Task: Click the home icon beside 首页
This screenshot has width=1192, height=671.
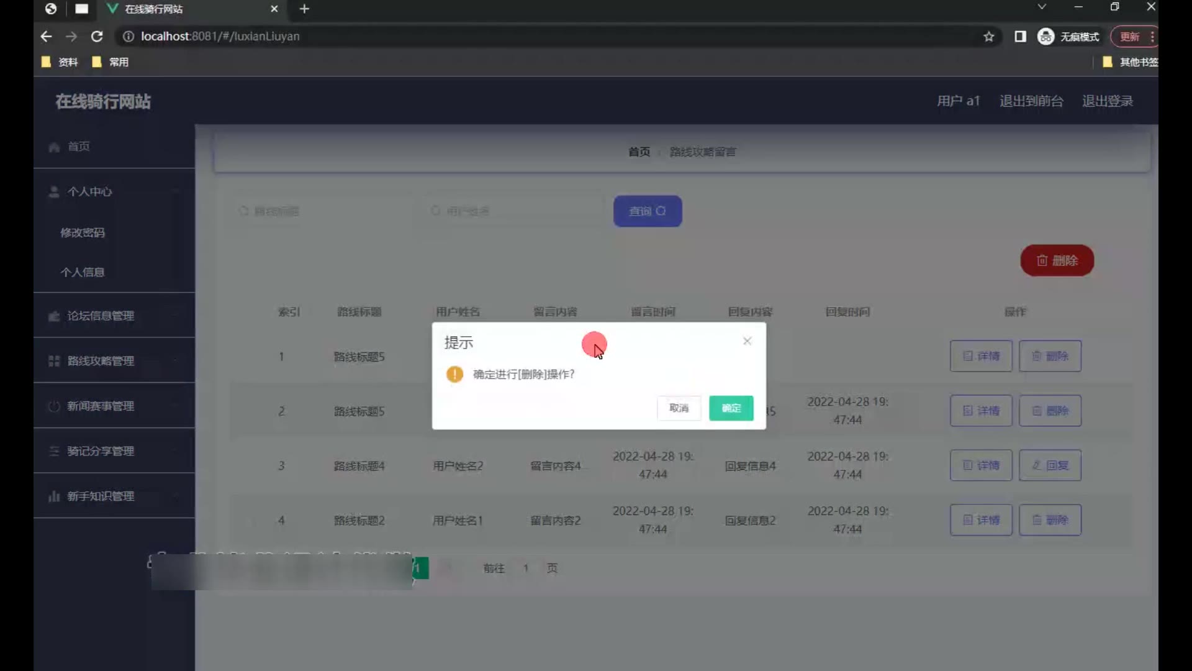Action: coord(54,147)
